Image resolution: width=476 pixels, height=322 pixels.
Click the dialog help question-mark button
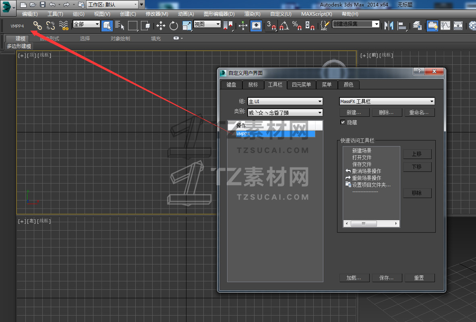419,71
